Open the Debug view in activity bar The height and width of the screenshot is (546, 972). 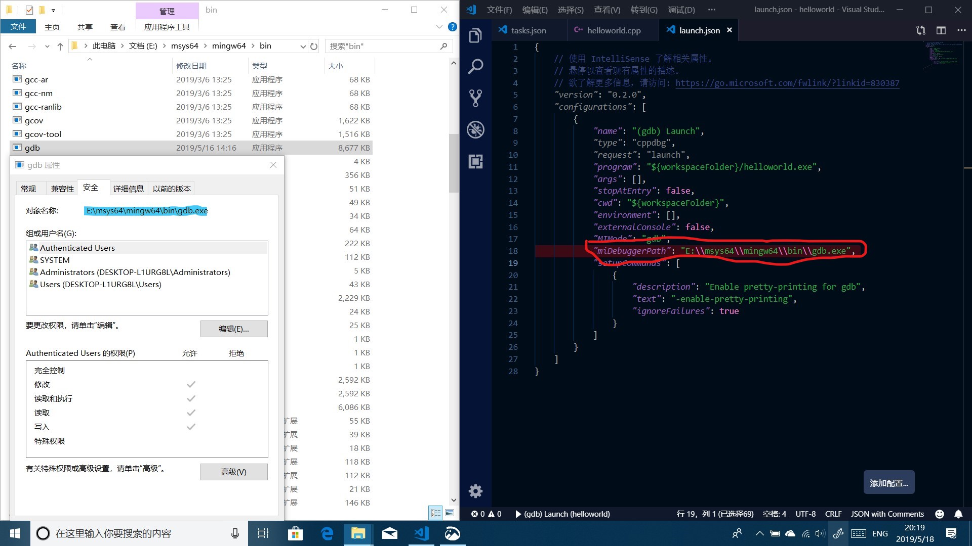point(475,130)
